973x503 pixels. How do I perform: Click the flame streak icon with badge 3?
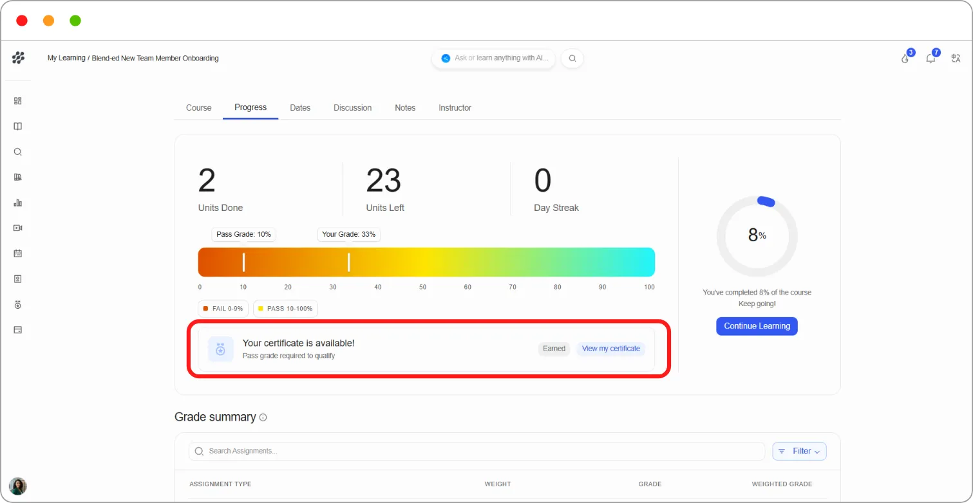click(x=905, y=59)
